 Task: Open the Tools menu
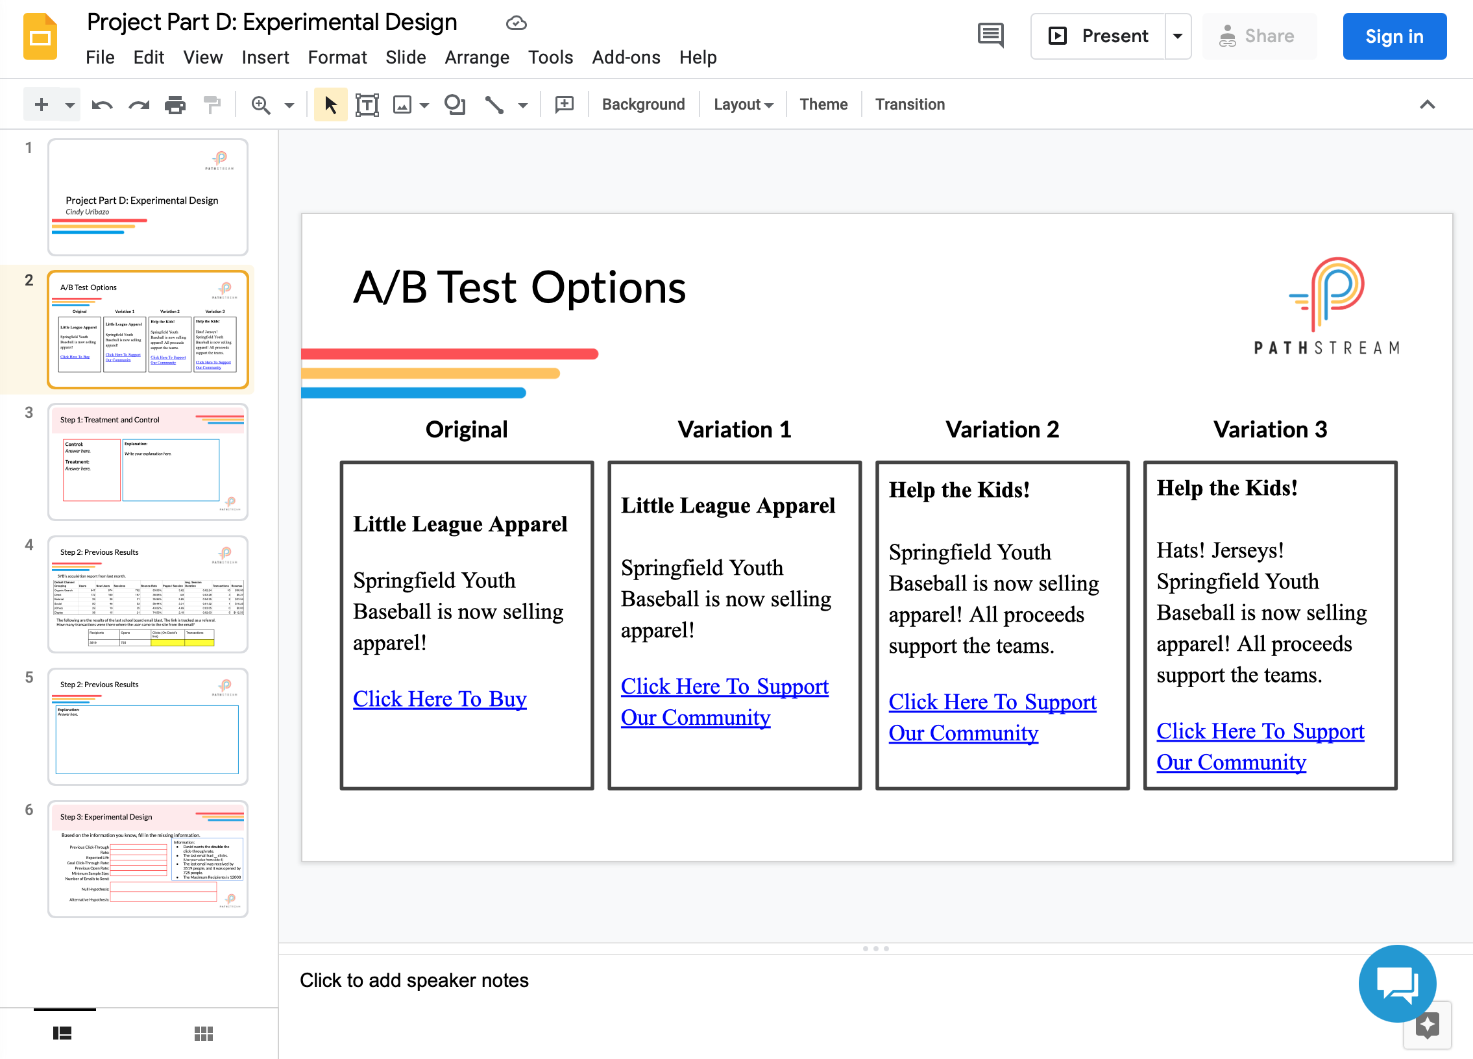[x=550, y=57]
